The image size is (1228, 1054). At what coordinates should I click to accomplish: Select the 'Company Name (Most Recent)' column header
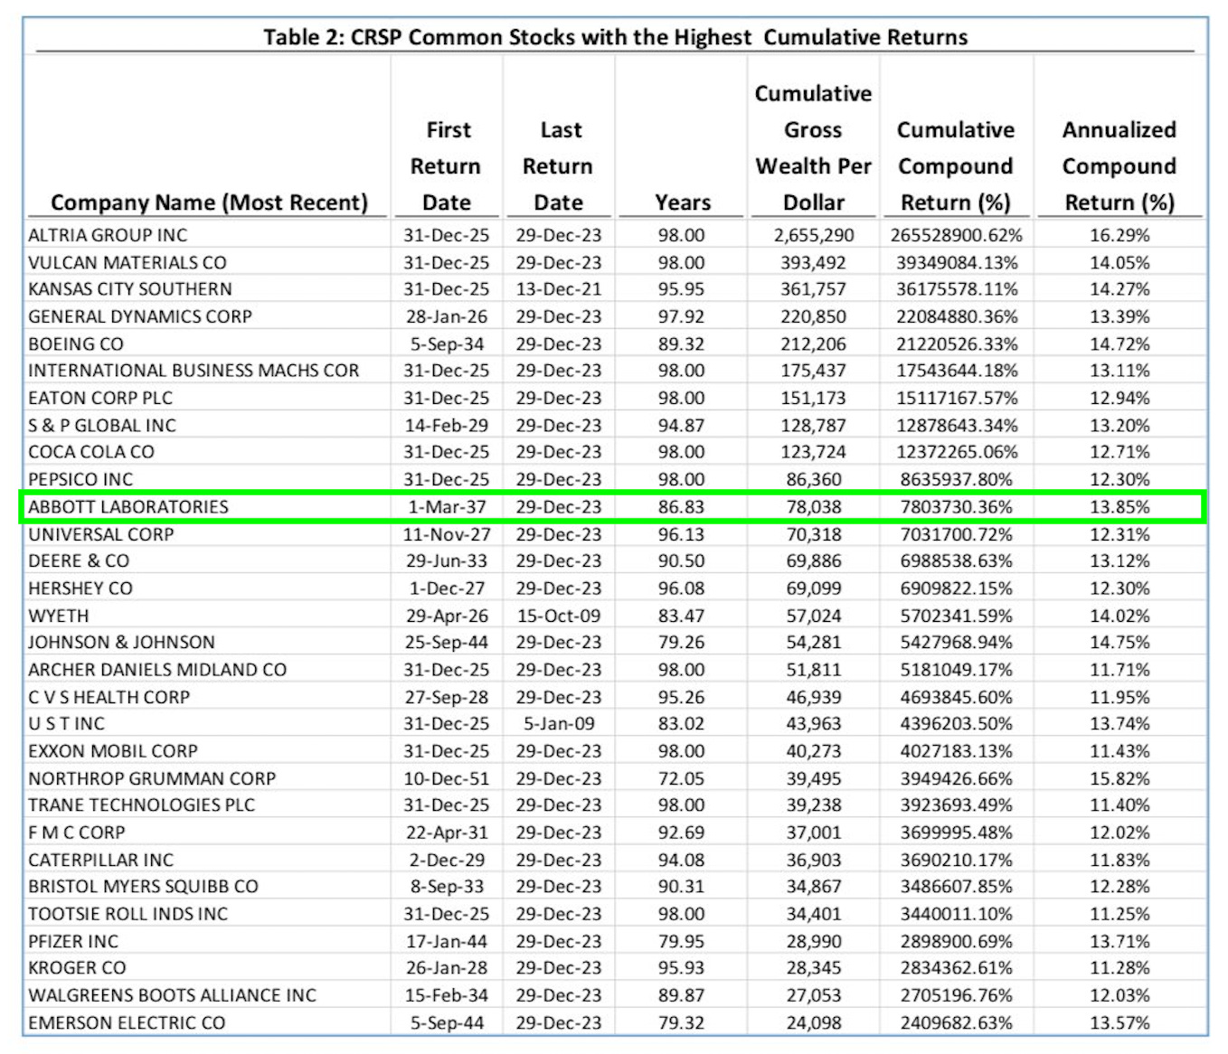(210, 202)
